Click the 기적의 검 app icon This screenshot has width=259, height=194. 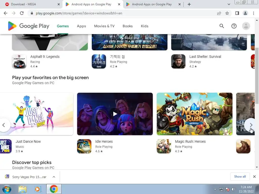(99, 61)
